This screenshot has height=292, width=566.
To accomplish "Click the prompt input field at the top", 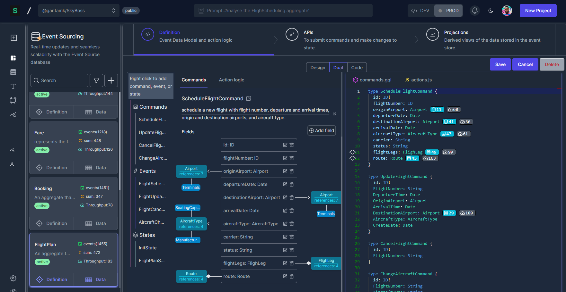I will pyautogui.click(x=283, y=10).
